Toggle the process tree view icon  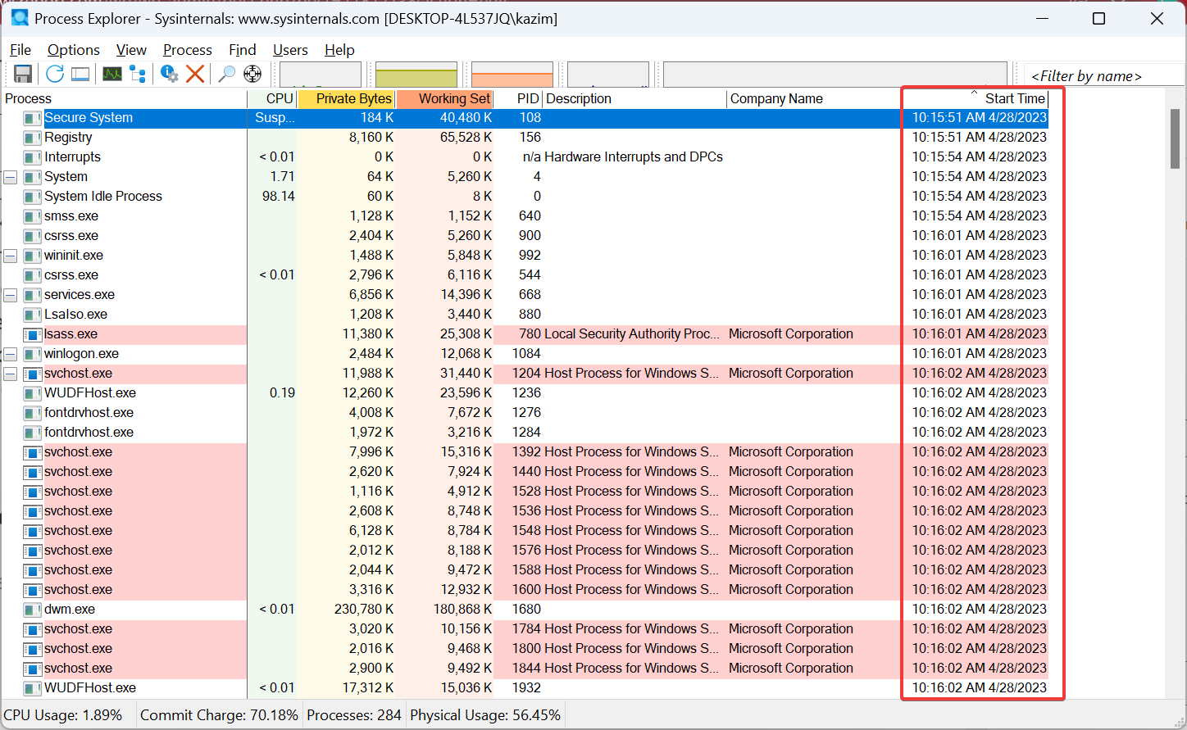138,74
